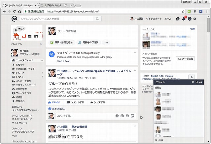
Task: Click the Workplace logo icon
Action: pyautogui.click(x=14, y=19)
